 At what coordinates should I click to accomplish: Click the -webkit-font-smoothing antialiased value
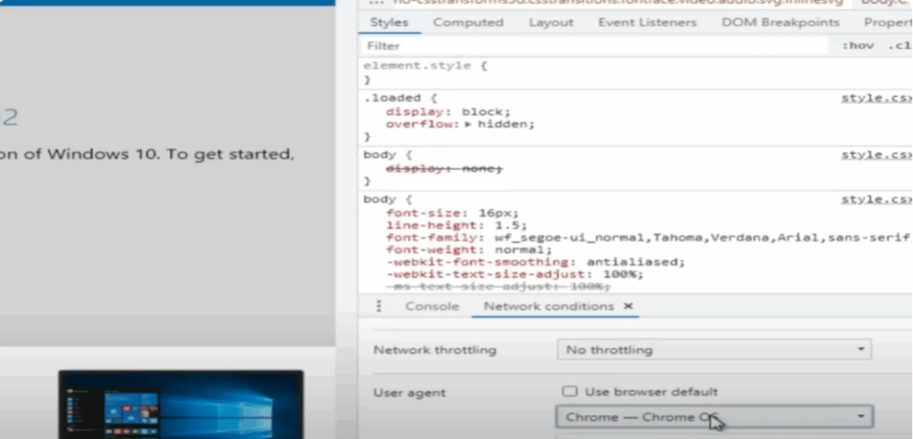tap(635, 262)
